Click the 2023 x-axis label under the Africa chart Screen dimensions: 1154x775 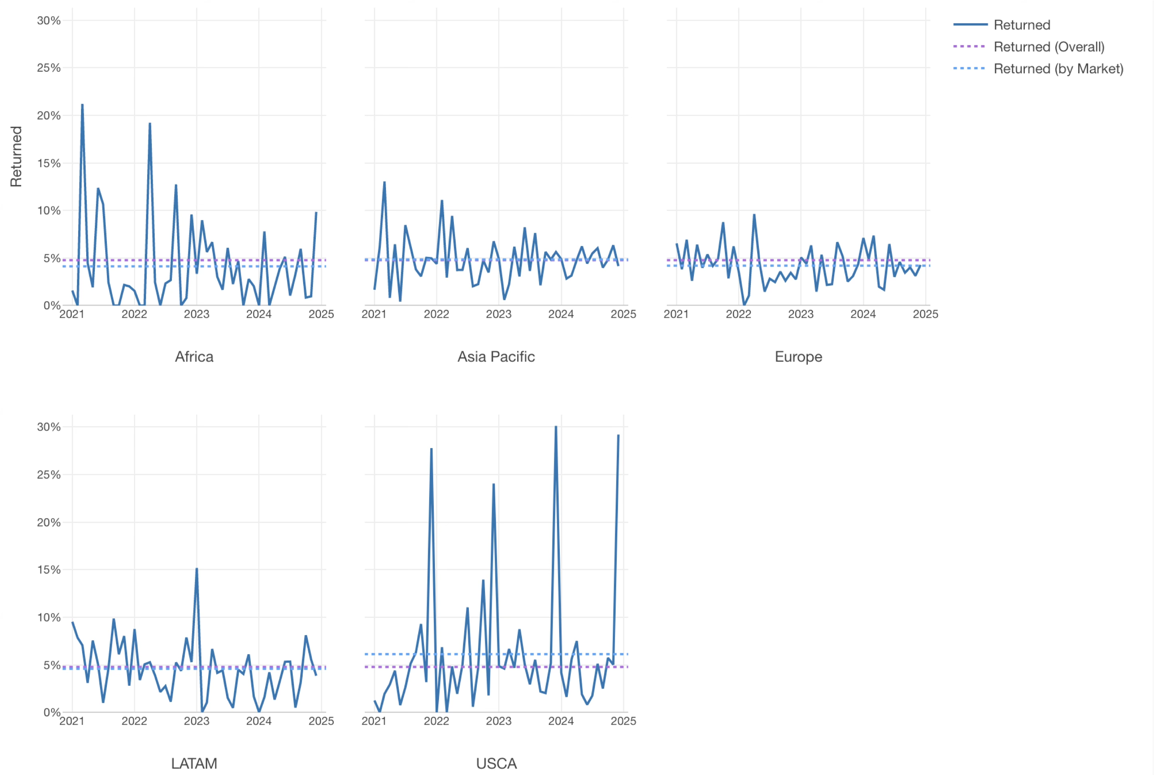click(x=197, y=314)
